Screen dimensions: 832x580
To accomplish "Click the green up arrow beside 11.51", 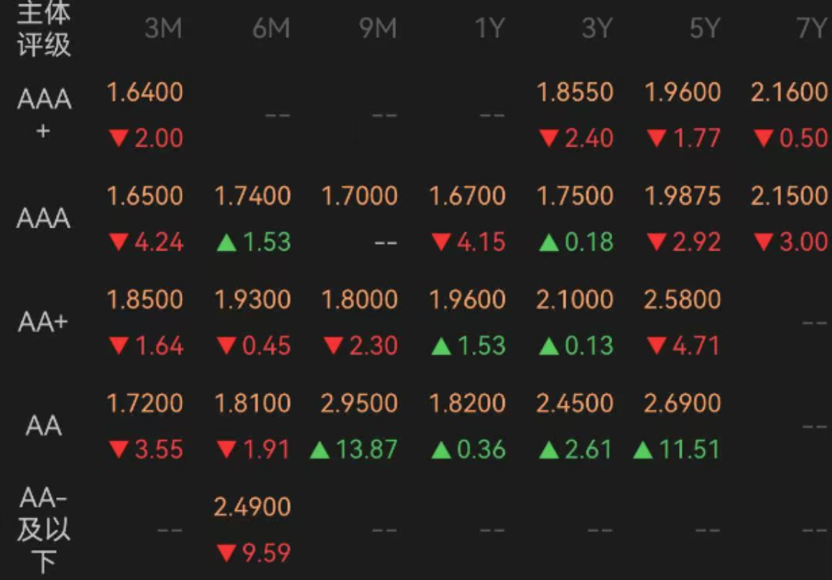I will [642, 451].
